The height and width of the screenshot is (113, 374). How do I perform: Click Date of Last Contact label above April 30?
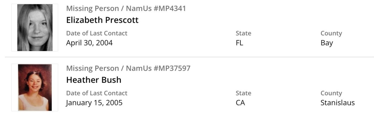97,33
